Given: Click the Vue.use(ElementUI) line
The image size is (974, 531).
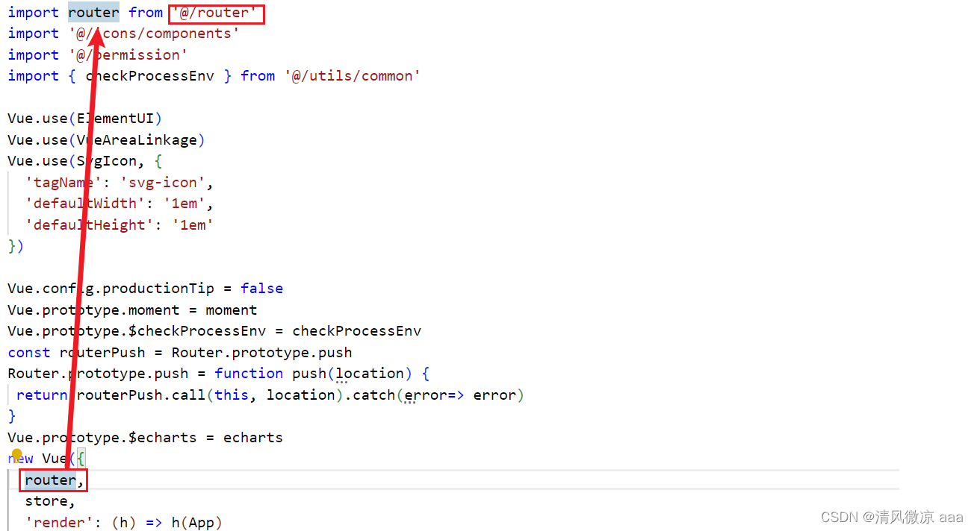Looking at the screenshot, I should click(84, 119).
